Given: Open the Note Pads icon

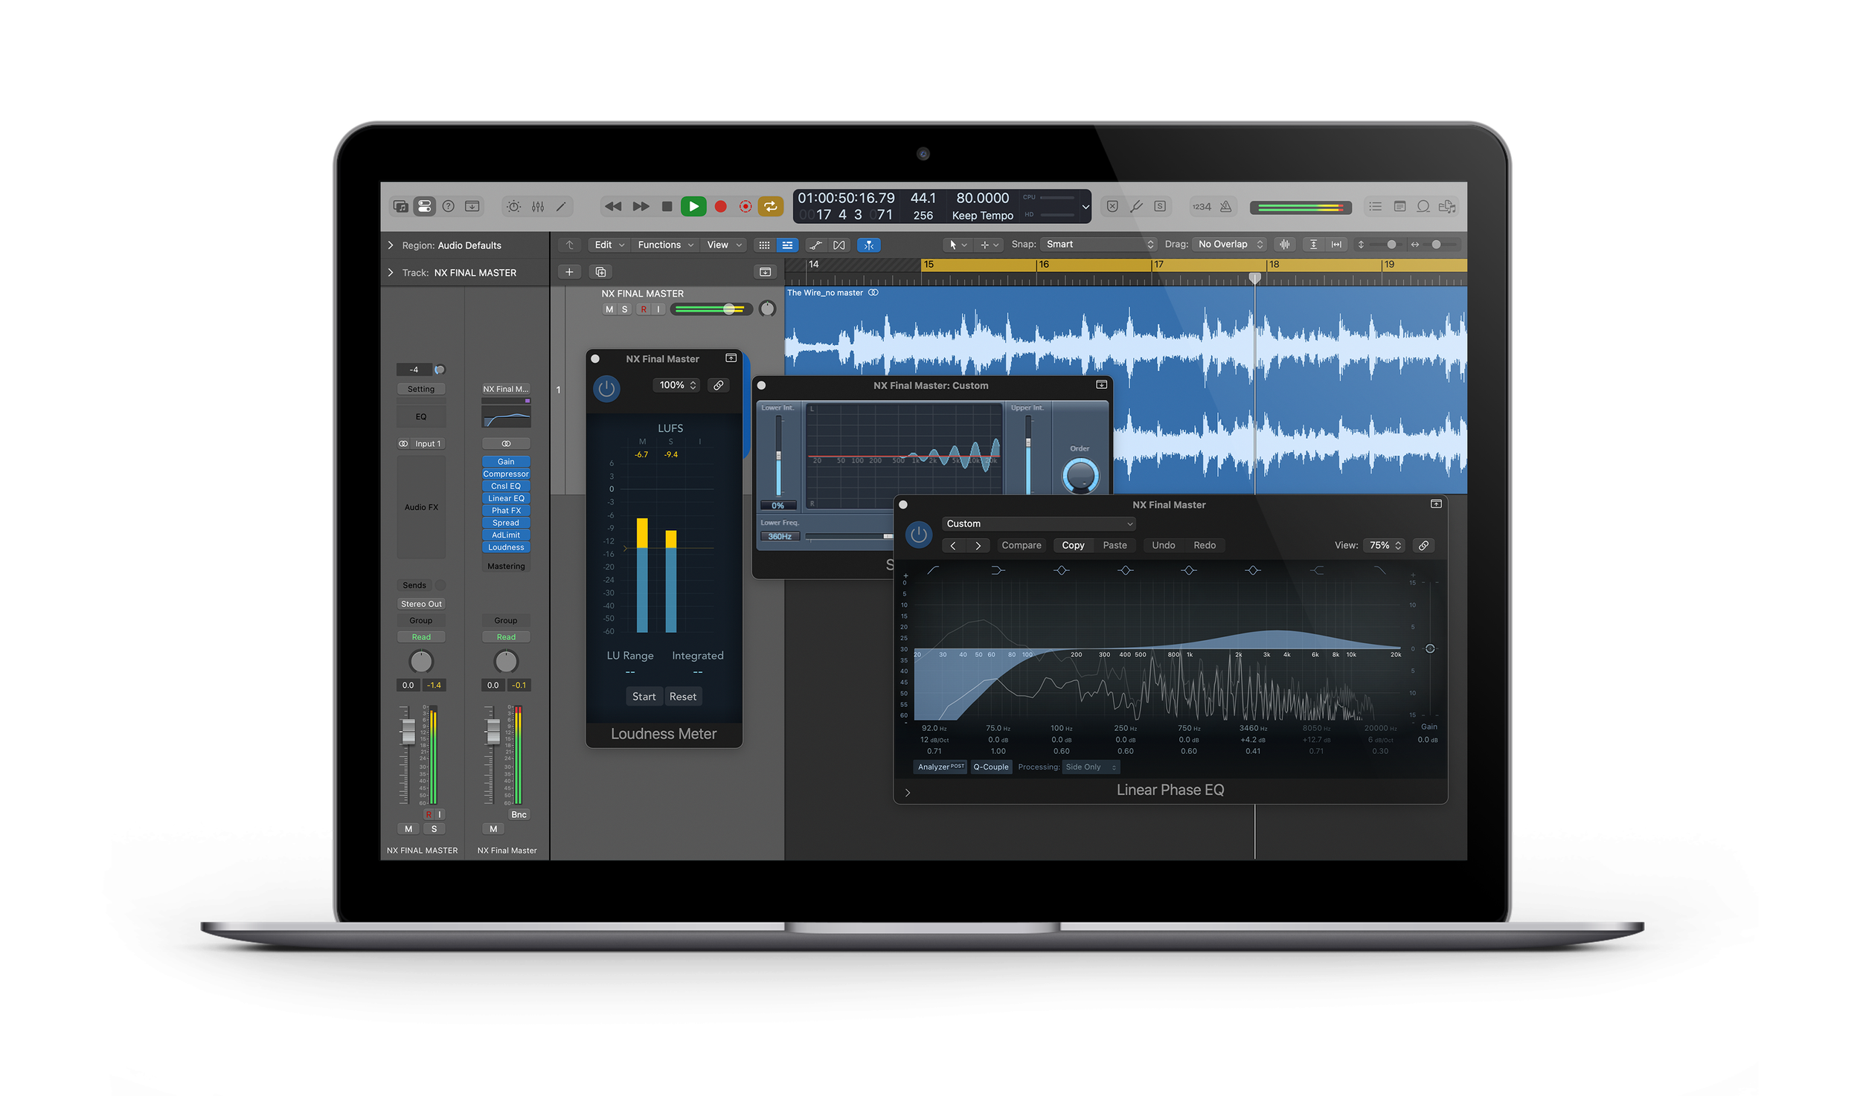Looking at the screenshot, I should click(x=1399, y=206).
